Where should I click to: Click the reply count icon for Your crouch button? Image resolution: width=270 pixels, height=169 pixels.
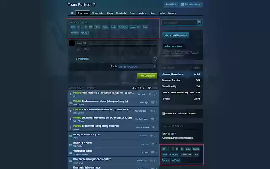tap(152, 152)
